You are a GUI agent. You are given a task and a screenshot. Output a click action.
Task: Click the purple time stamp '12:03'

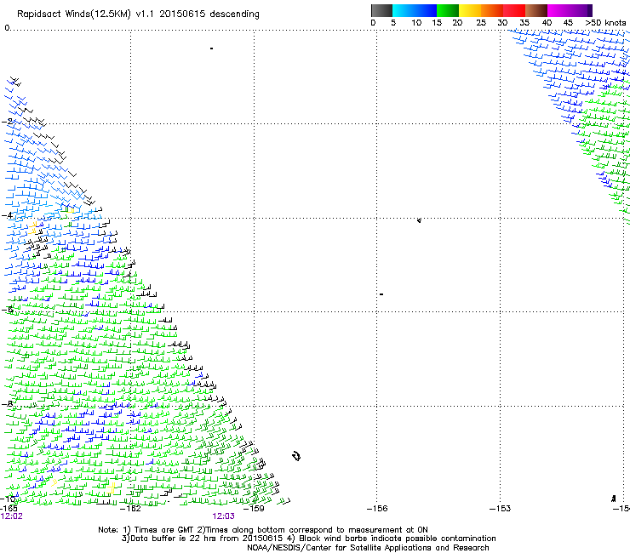pyautogui.click(x=223, y=516)
